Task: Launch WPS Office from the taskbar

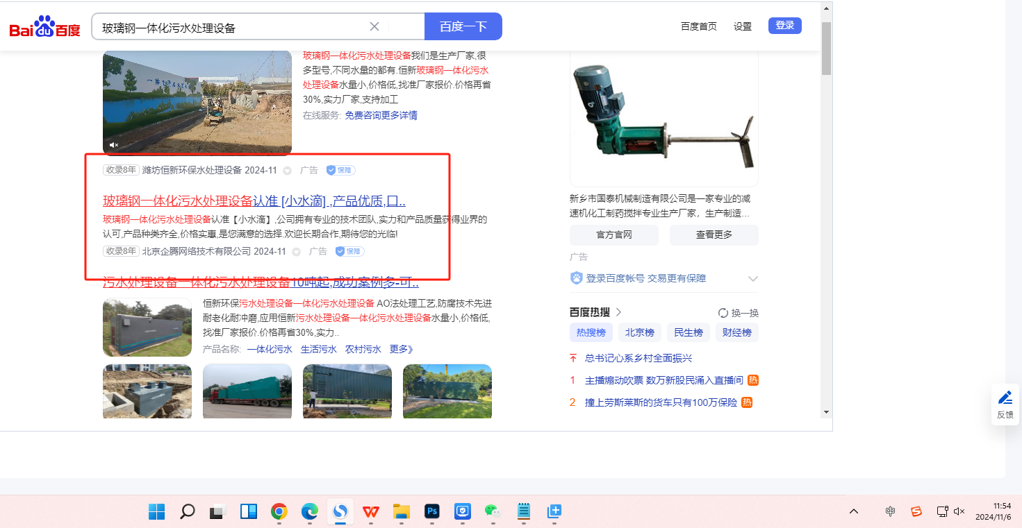Action: tap(371, 512)
